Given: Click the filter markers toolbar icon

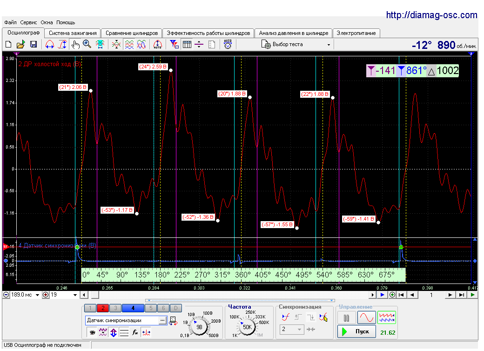Looking at the screenshot, I should [x=175, y=44].
